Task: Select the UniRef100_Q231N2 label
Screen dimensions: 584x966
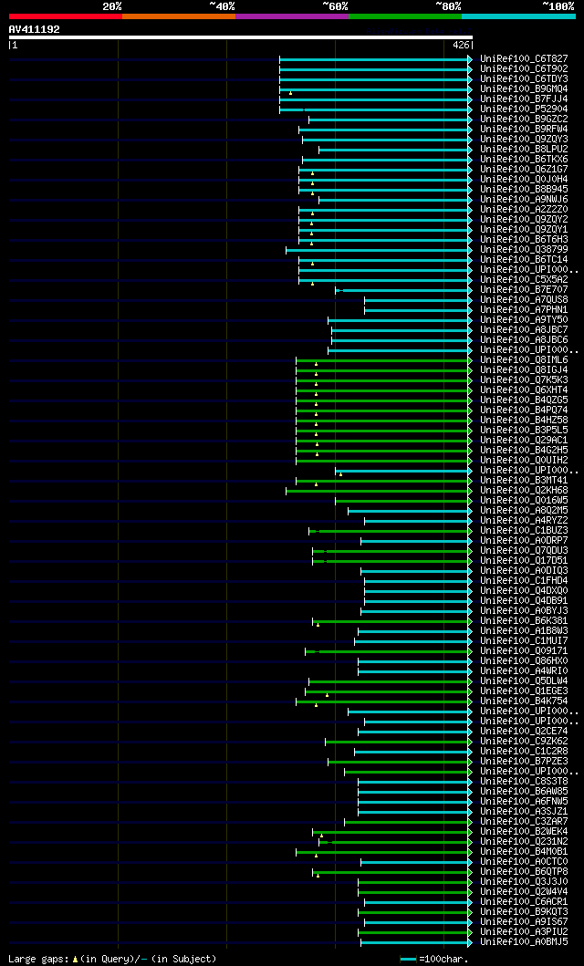Action: (x=525, y=842)
